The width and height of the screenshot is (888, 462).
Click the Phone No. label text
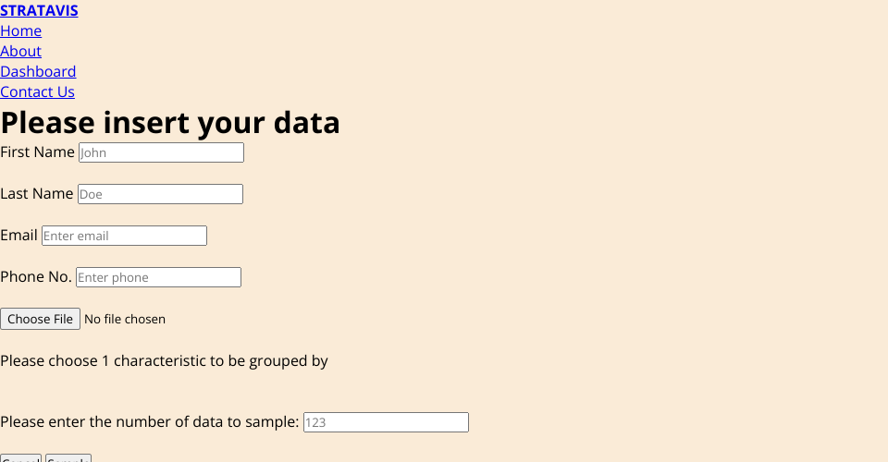click(x=36, y=277)
